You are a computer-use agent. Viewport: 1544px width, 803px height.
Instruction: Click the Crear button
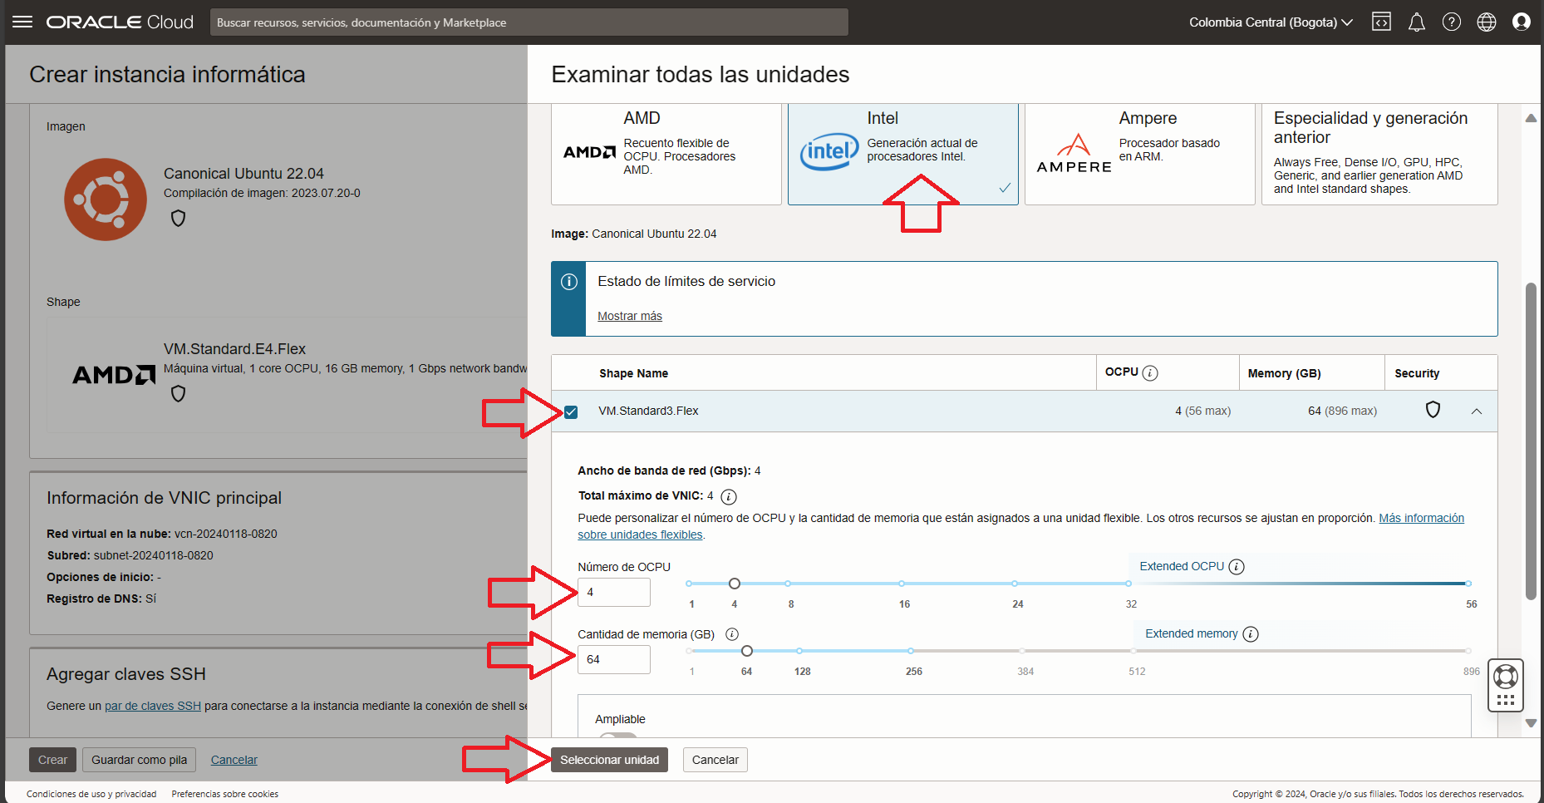52,760
